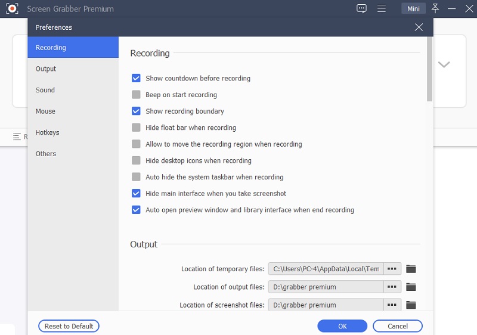Viewport: 477px width, 335px height.
Task: Check Allow to move the recording region
Action: pyautogui.click(x=136, y=144)
